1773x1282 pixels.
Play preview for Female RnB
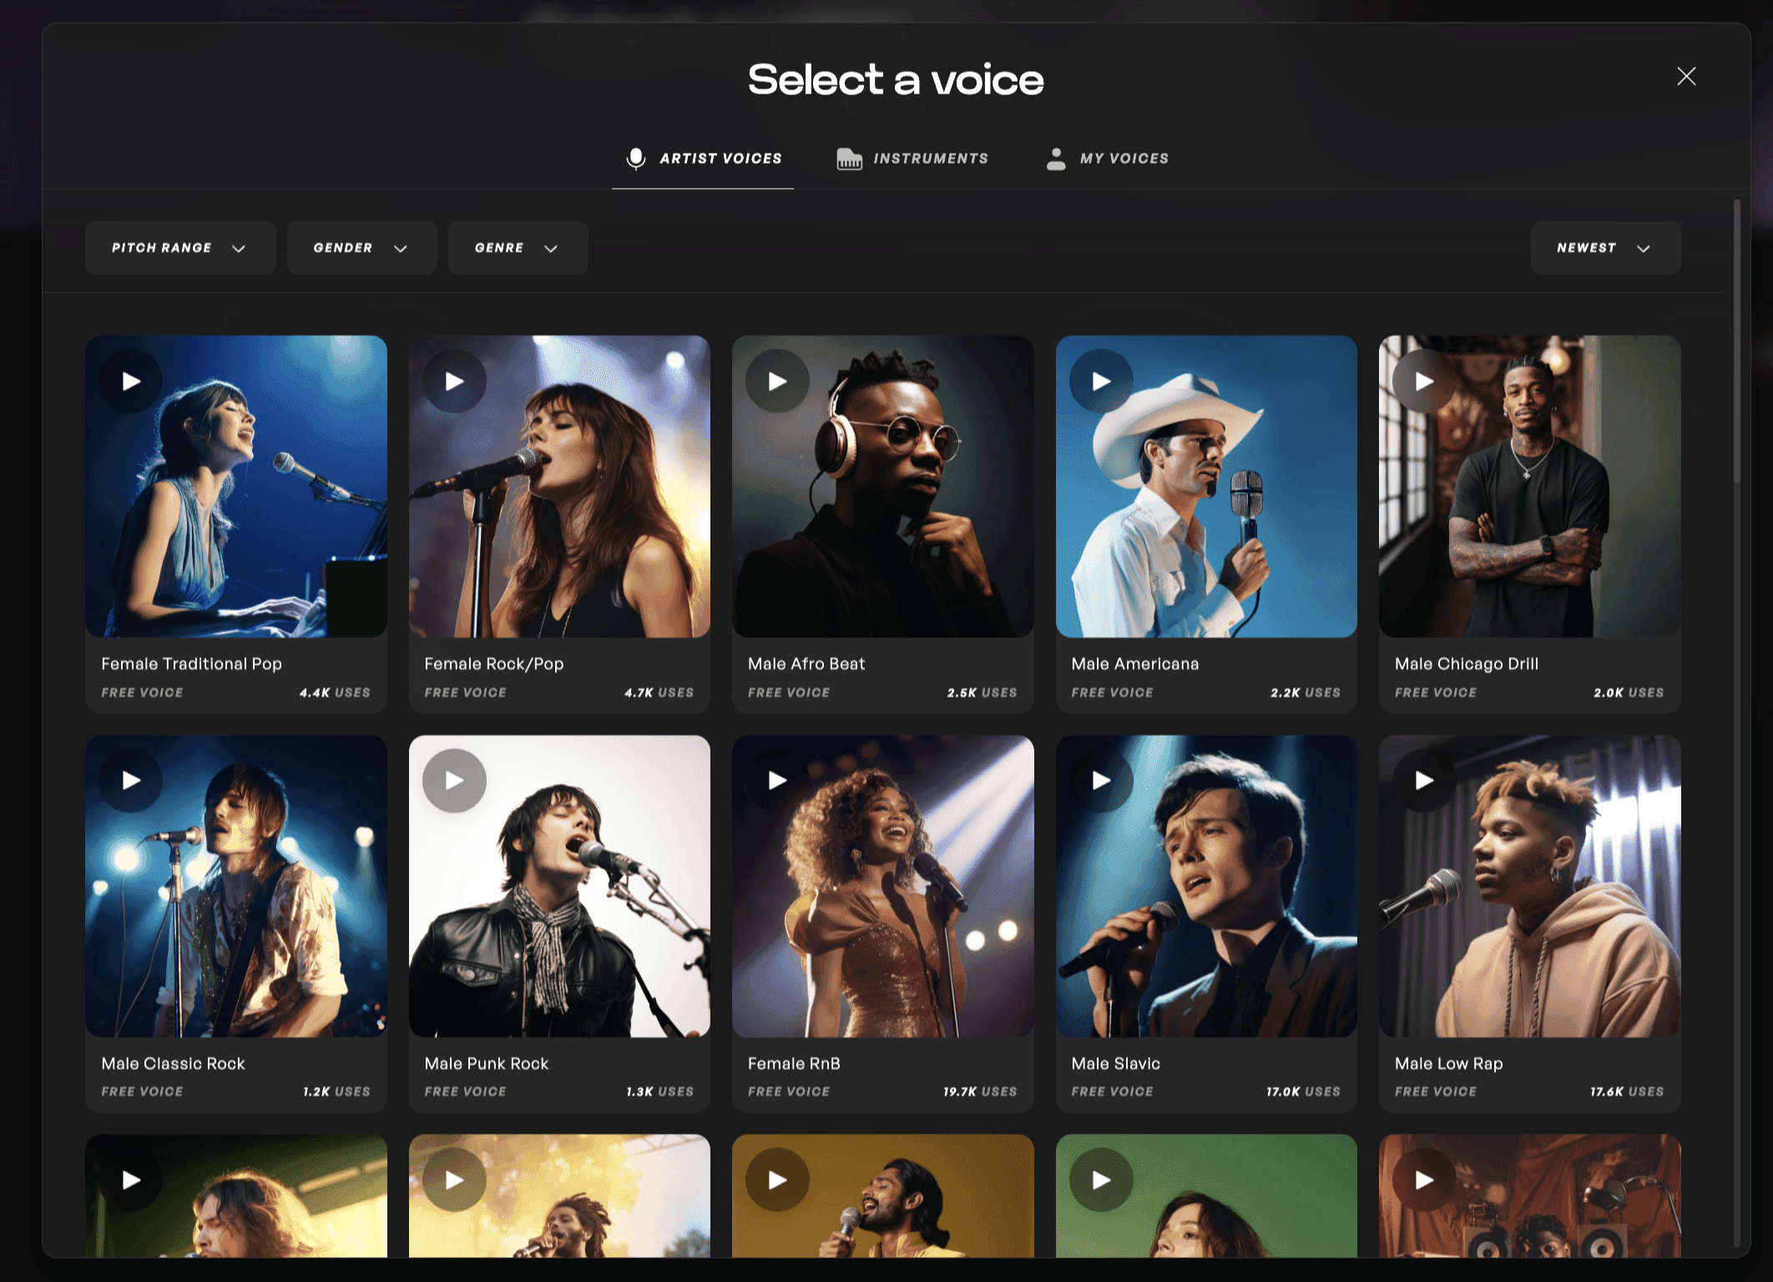coord(776,778)
